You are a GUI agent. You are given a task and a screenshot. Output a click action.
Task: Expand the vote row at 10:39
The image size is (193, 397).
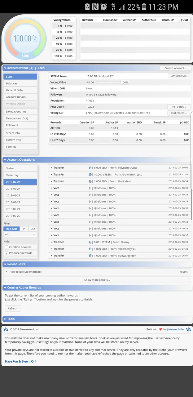pyautogui.click(x=51, y=188)
